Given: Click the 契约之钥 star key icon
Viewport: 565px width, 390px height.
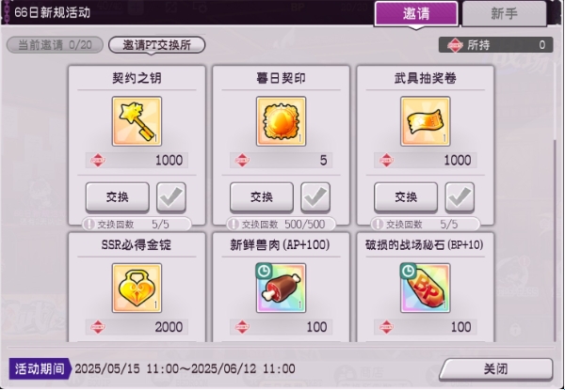Looking at the screenshot, I should 137,121.
